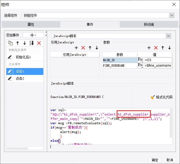Move parameter up in the list
180x164 pixels.
click(163, 48)
